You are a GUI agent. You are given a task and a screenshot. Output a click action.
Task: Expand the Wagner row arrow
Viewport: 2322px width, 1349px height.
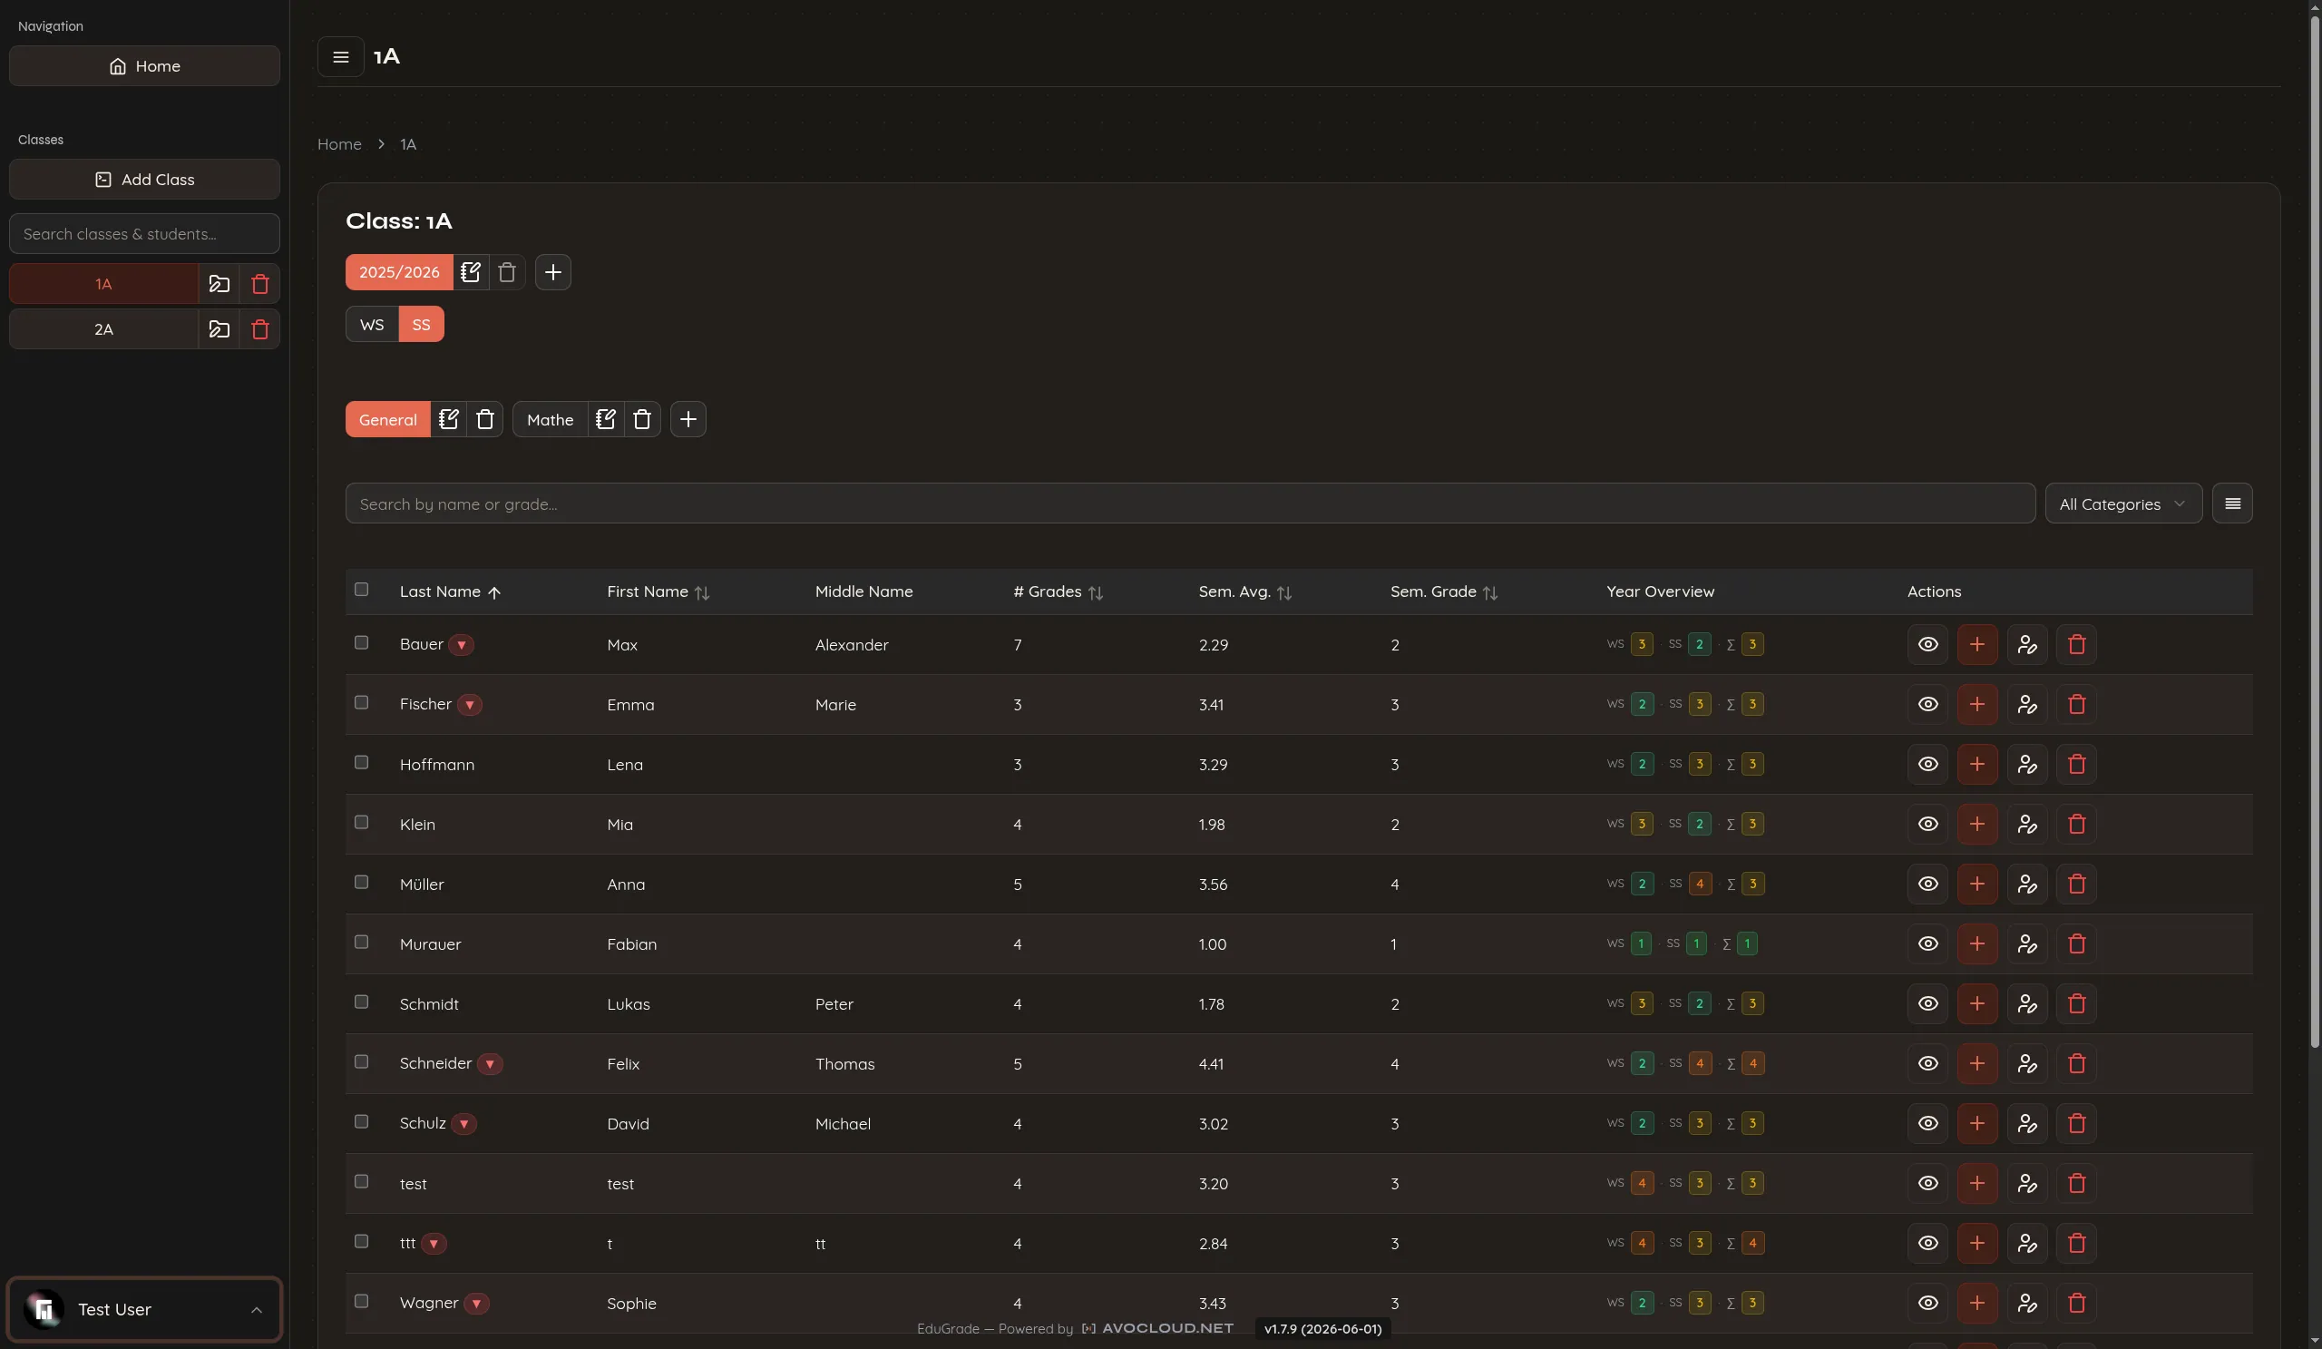(x=476, y=1304)
